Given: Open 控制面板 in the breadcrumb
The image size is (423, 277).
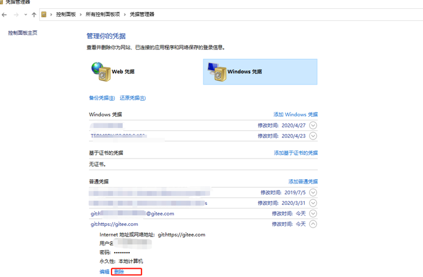Looking at the screenshot, I should 66,14.
